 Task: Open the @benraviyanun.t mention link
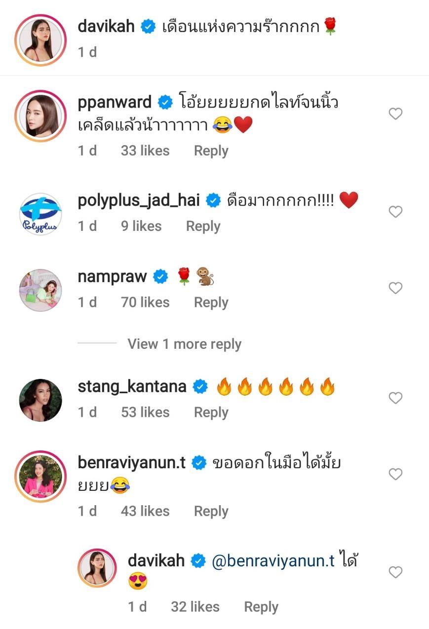click(x=273, y=561)
